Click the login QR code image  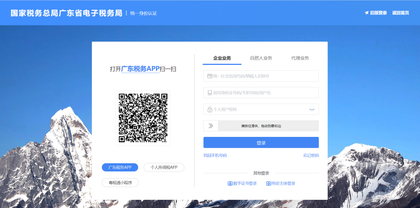point(143,118)
